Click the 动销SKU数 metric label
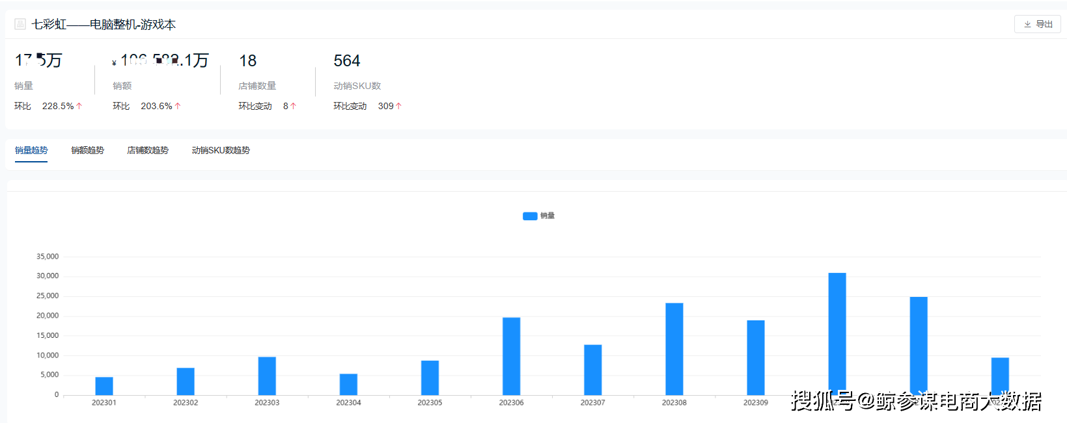 click(x=357, y=86)
